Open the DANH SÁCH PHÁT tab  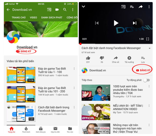tap(52, 18)
